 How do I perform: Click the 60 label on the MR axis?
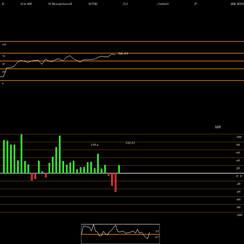pos(238,153)
